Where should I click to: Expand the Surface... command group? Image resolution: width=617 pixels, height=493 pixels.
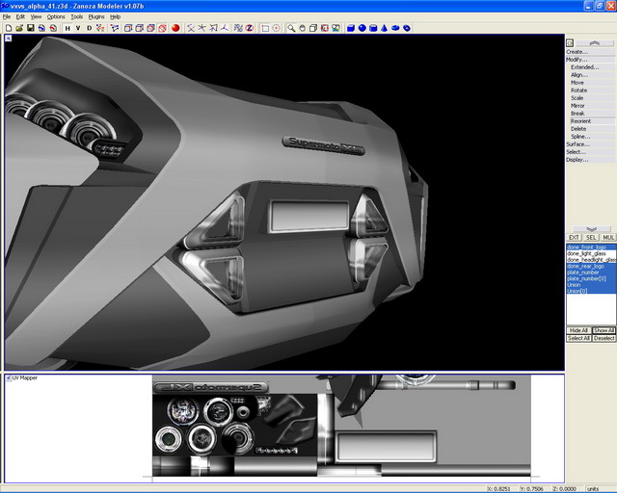(577, 144)
